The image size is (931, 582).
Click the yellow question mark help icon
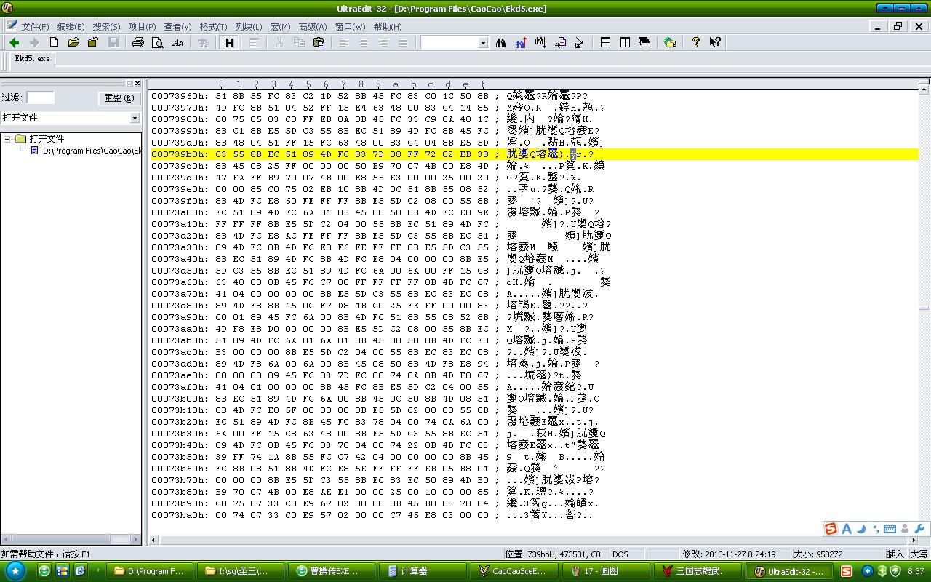[695, 43]
